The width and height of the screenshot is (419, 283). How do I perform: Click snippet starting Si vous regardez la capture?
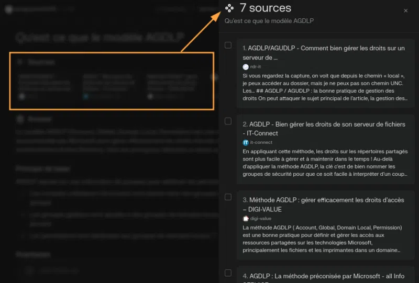[x=325, y=87]
